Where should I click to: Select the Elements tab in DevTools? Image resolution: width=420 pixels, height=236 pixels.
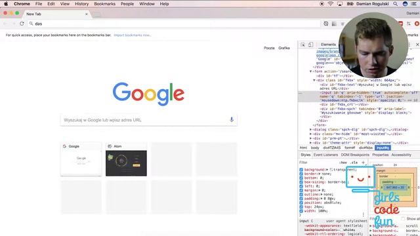[328, 45]
